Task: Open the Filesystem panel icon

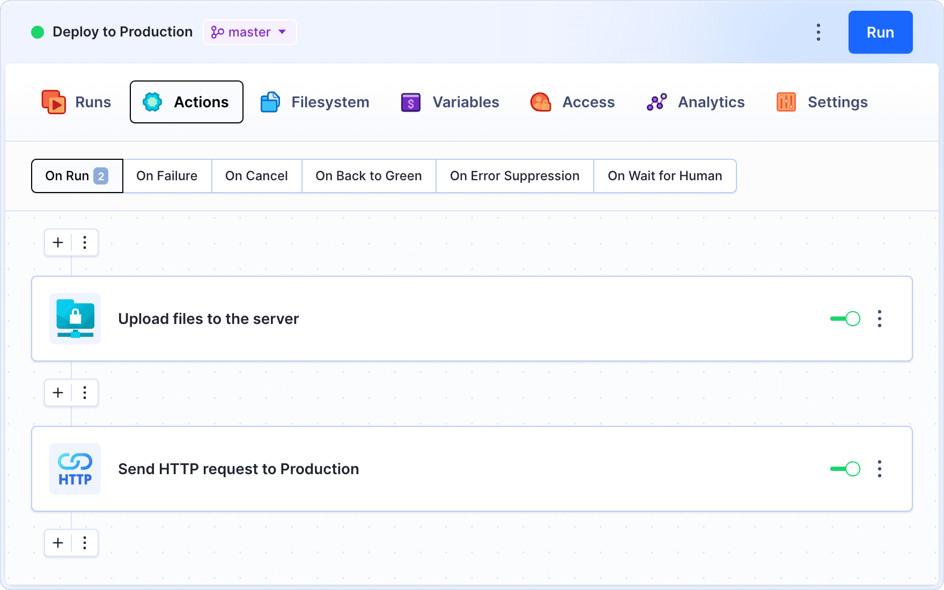Action: (270, 102)
